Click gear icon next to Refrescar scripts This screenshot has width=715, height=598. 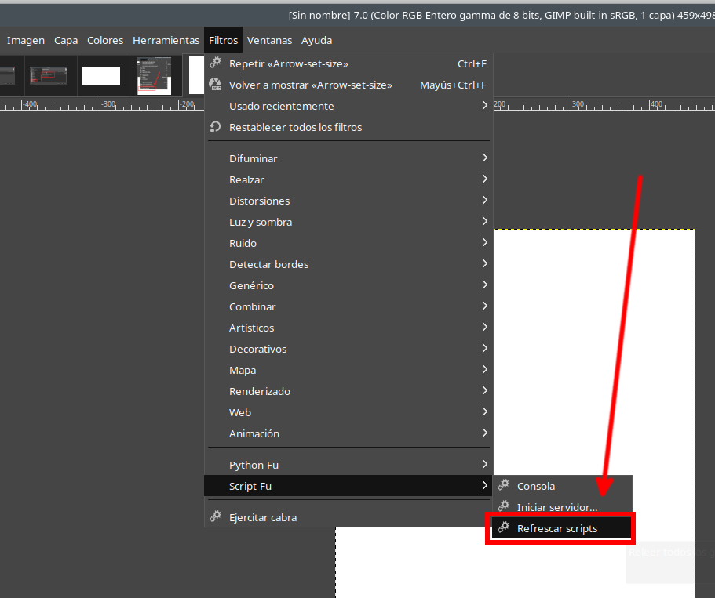(504, 528)
